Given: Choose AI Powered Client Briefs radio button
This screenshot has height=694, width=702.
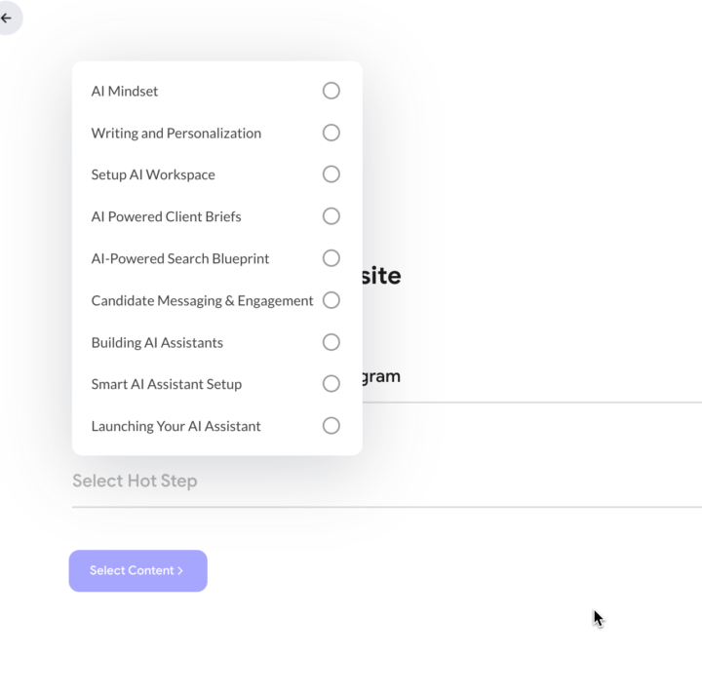Looking at the screenshot, I should (x=331, y=216).
